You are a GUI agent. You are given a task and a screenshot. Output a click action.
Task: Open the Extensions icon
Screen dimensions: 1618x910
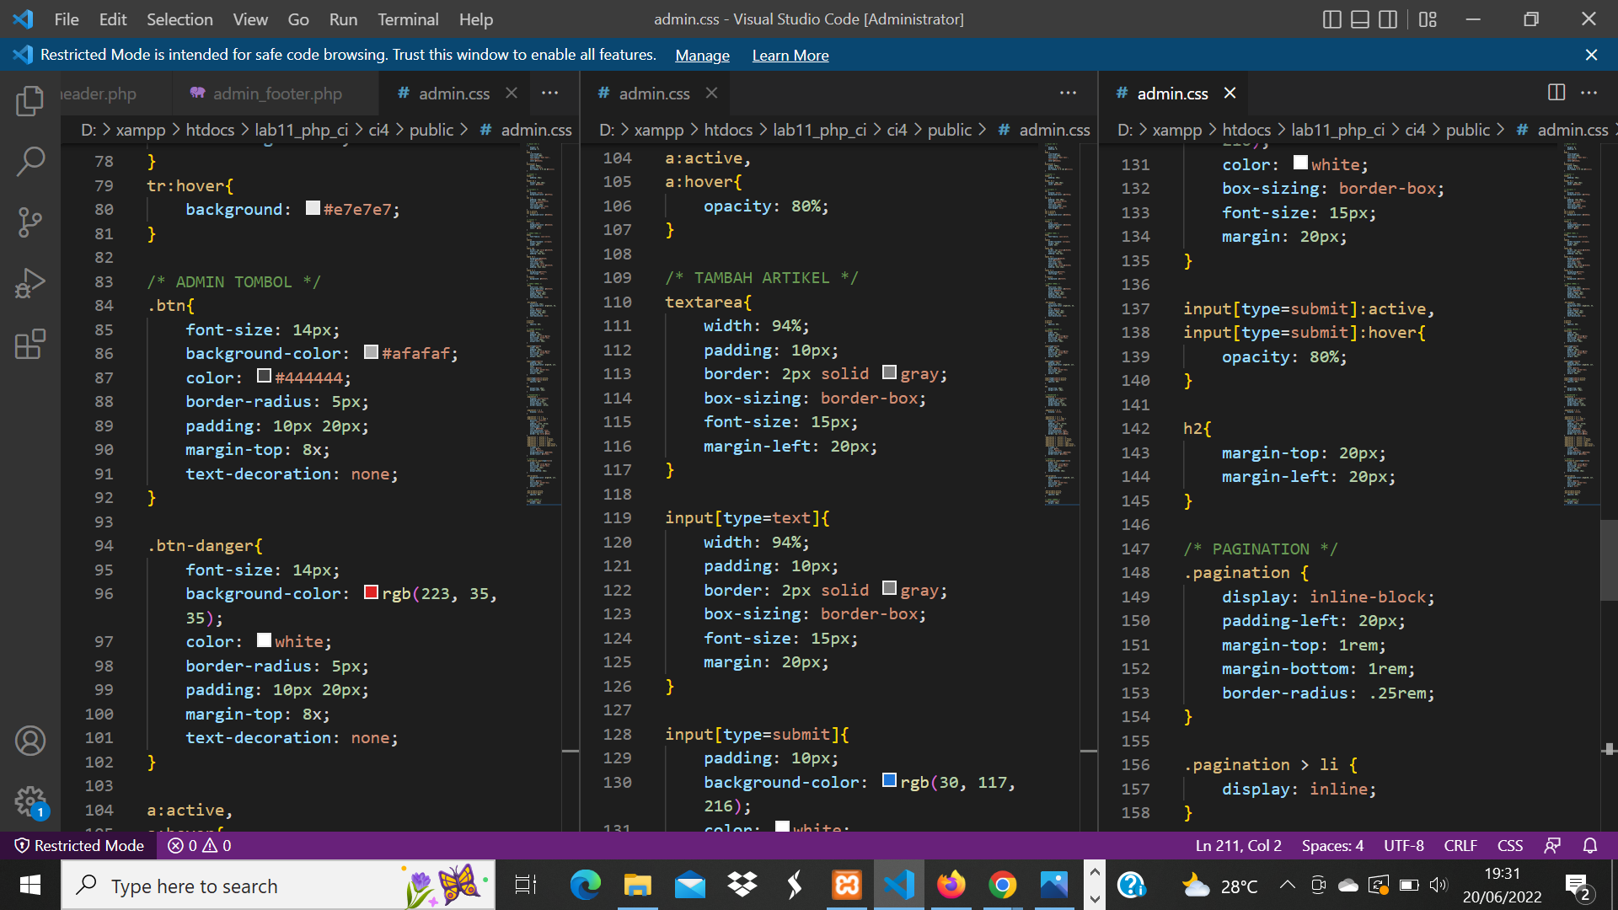click(30, 344)
